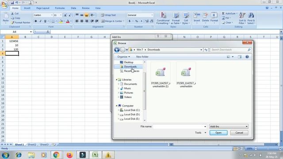The image size is (283, 159).
Task: Increase font size with Grow Font
Action: [x=65, y=15]
